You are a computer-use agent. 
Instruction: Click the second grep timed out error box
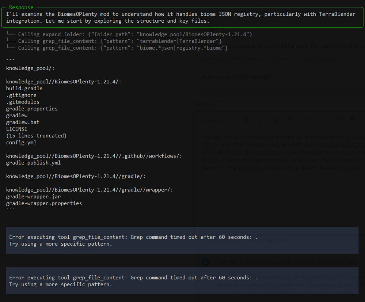tap(182, 281)
